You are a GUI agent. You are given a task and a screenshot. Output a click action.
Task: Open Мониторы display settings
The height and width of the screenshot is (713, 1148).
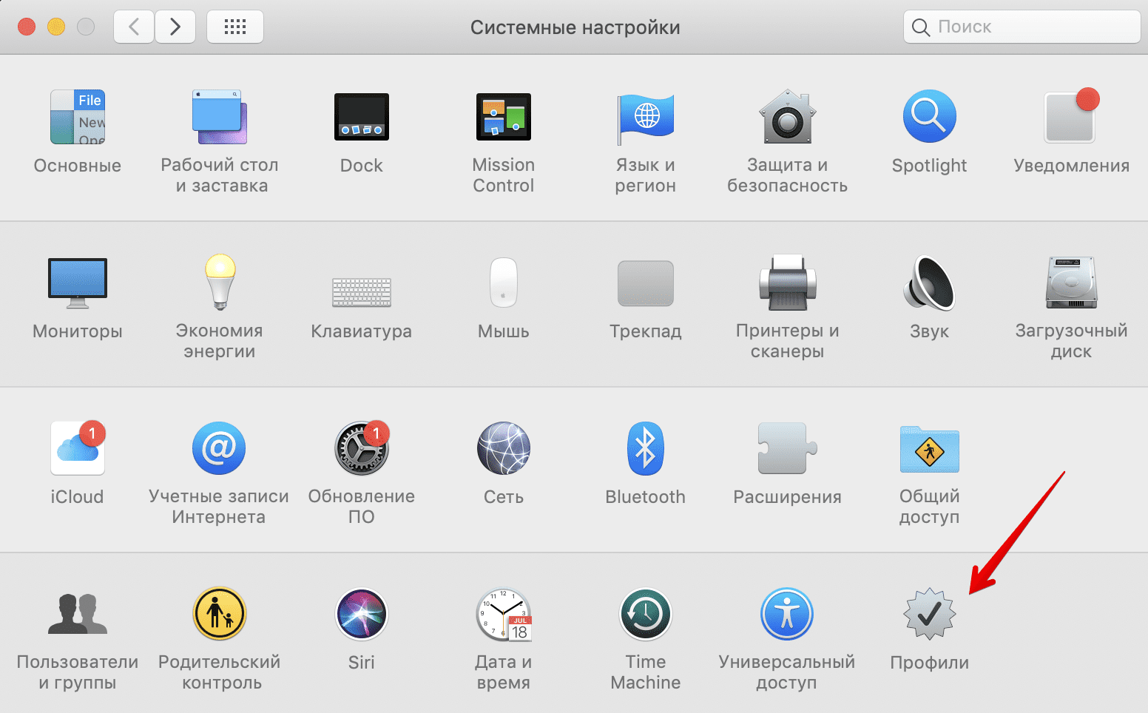(x=78, y=283)
